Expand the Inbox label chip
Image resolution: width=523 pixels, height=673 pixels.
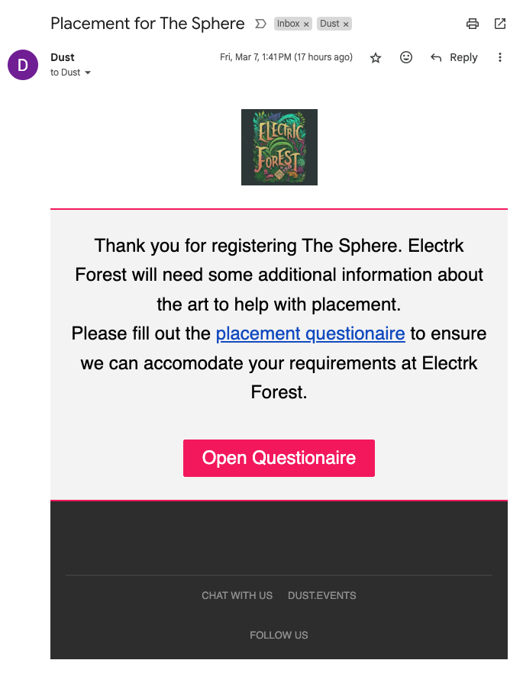[x=287, y=24]
